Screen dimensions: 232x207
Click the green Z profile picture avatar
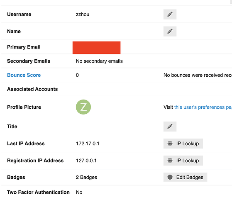click(x=83, y=107)
